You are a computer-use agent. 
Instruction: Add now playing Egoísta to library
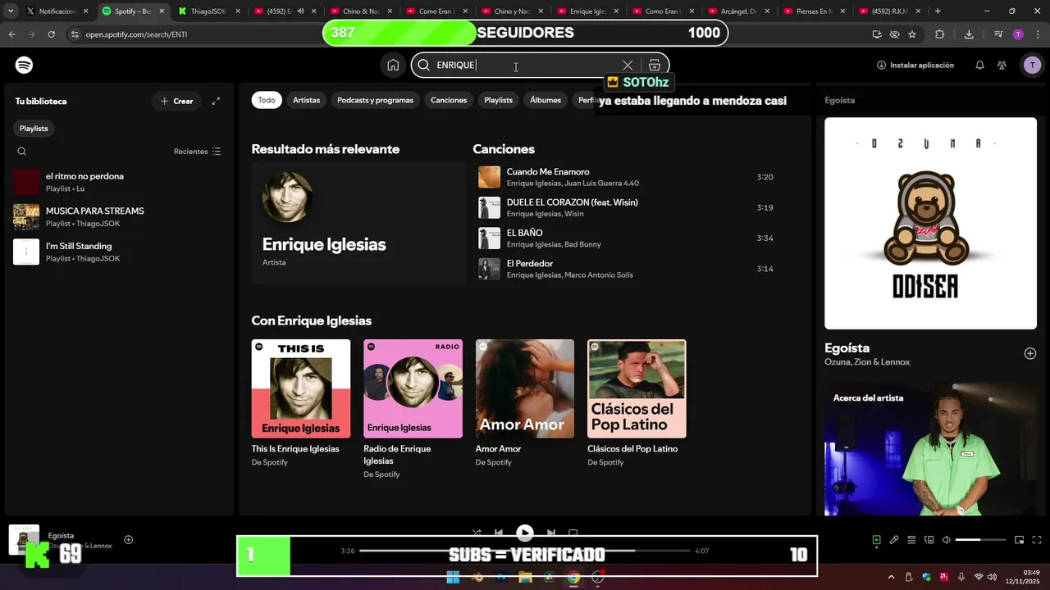click(x=128, y=539)
